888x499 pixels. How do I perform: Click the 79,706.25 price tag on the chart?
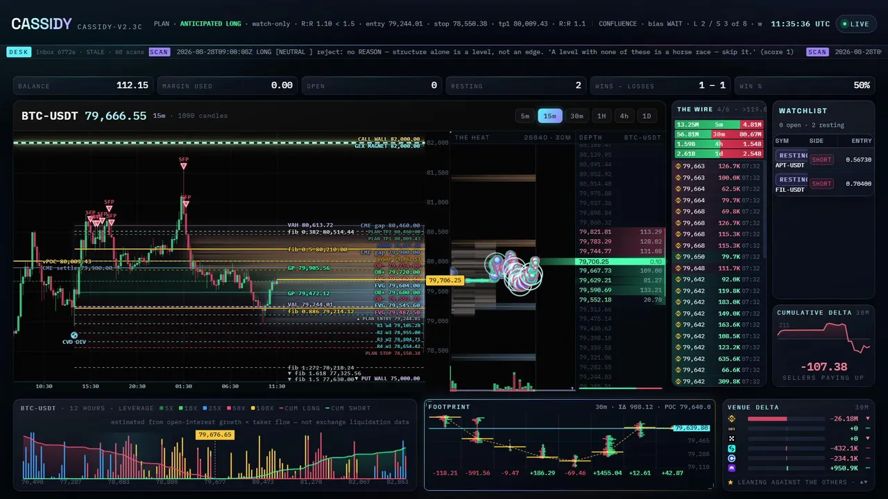pos(445,281)
